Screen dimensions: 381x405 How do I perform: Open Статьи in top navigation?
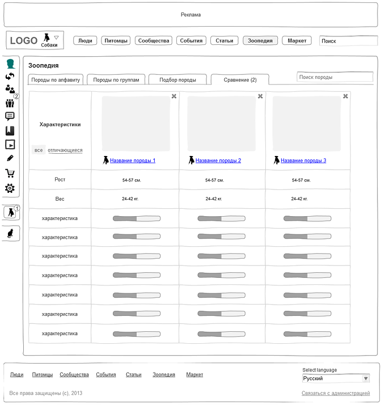[x=225, y=40]
